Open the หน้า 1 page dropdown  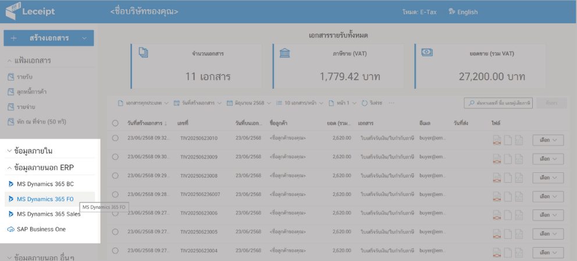tap(343, 103)
